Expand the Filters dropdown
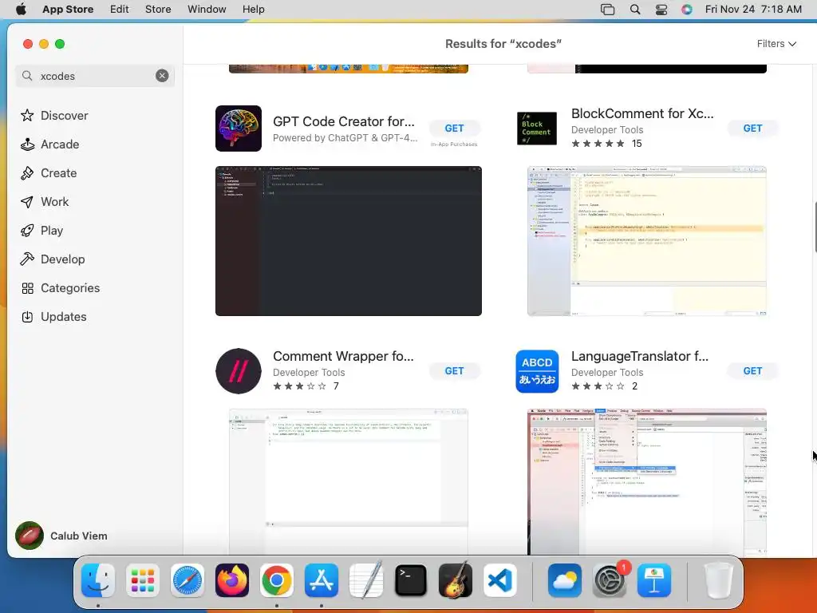This screenshot has width=817, height=613. pyautogui.click(x=776, y=44)
